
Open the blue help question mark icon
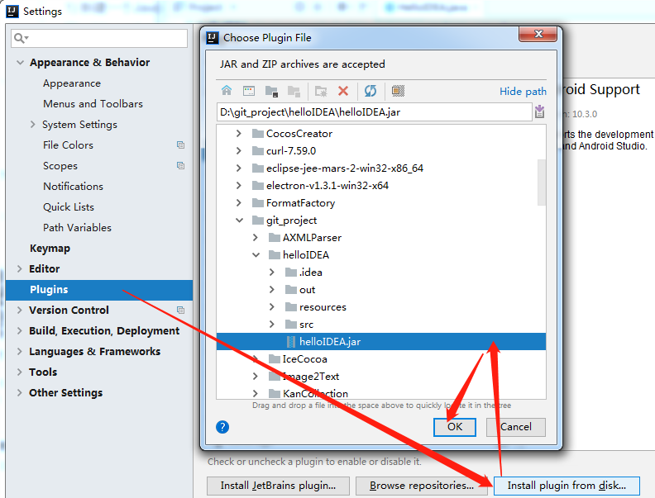222,427
